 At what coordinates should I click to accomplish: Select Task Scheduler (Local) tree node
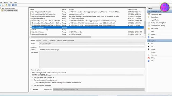tap(8, 8)
